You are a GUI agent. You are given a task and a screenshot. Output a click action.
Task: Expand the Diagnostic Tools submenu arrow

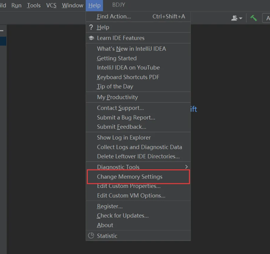tap(186, 167)
